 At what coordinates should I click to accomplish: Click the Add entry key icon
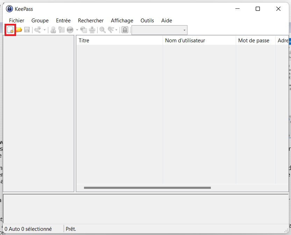point(37,30)
